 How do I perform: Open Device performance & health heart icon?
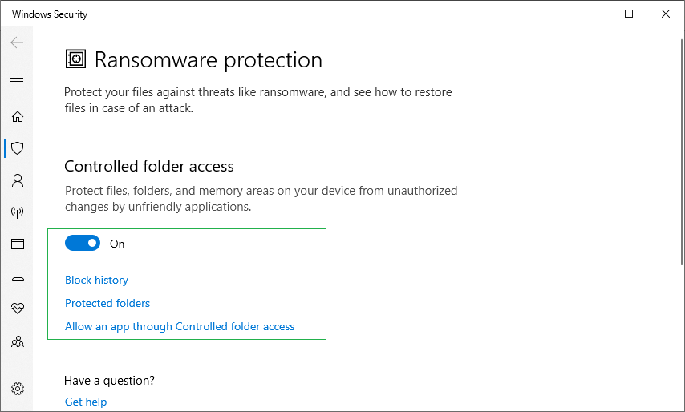click(x=18, y=309)
